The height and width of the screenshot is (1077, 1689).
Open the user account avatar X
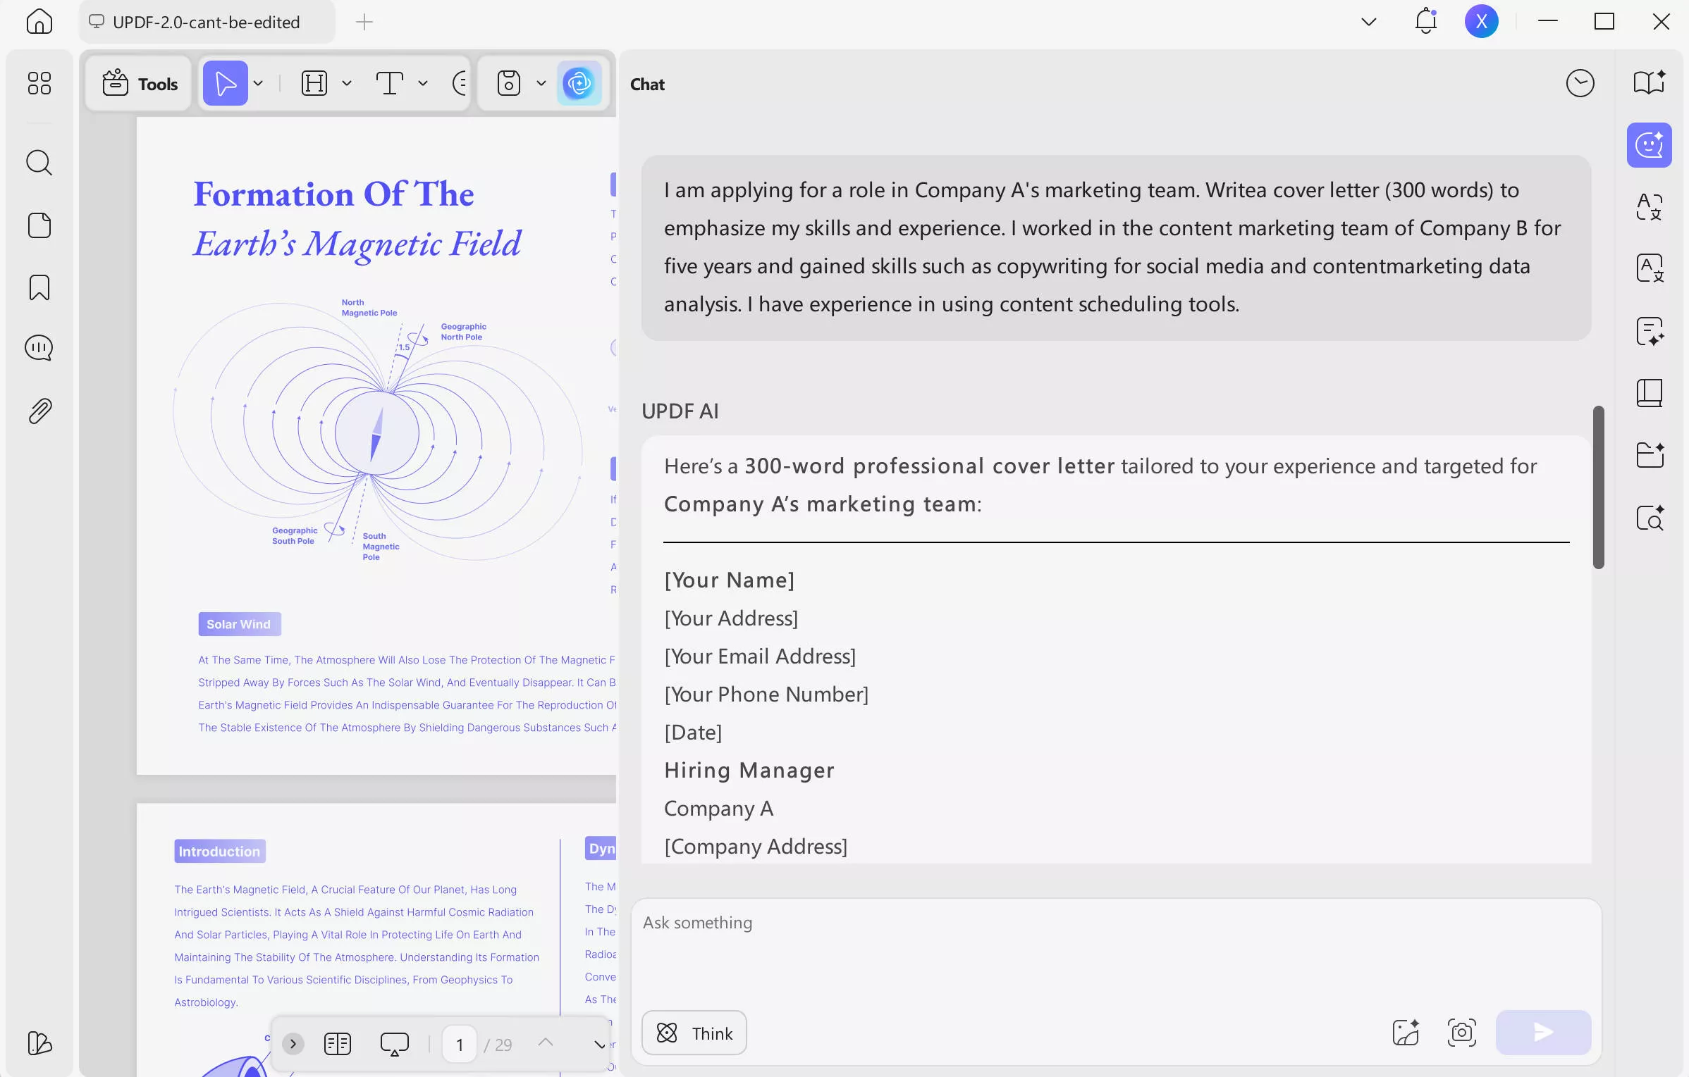point(1481,21)
